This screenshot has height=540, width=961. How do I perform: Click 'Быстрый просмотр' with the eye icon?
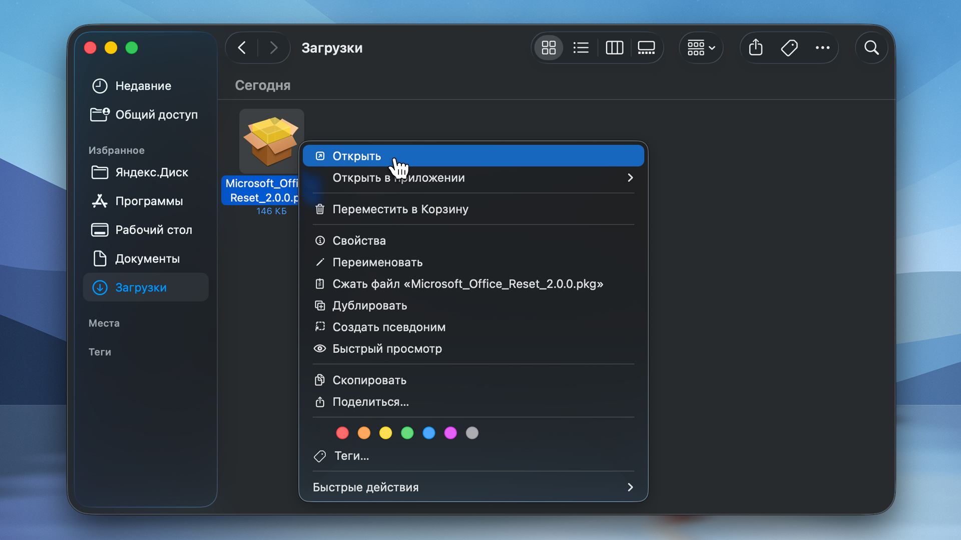(x=386, y=348)
